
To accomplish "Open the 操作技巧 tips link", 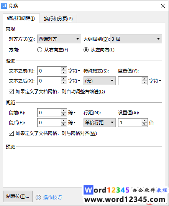I will click(x=53, y=198).
